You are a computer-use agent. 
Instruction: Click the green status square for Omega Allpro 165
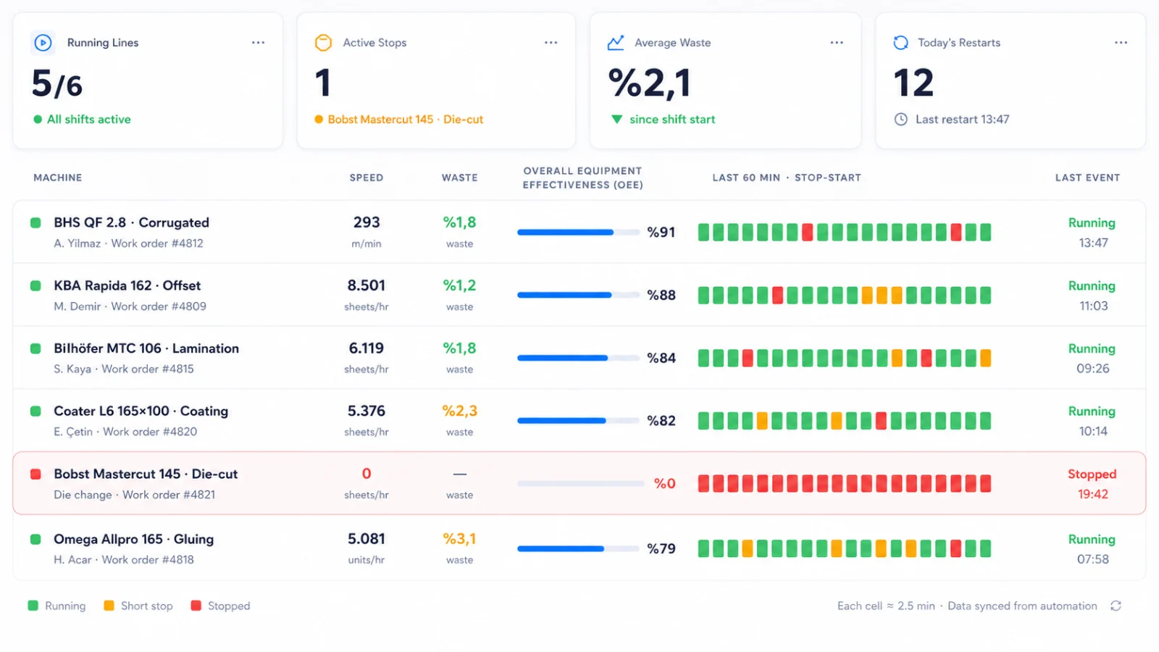point(35,539)
